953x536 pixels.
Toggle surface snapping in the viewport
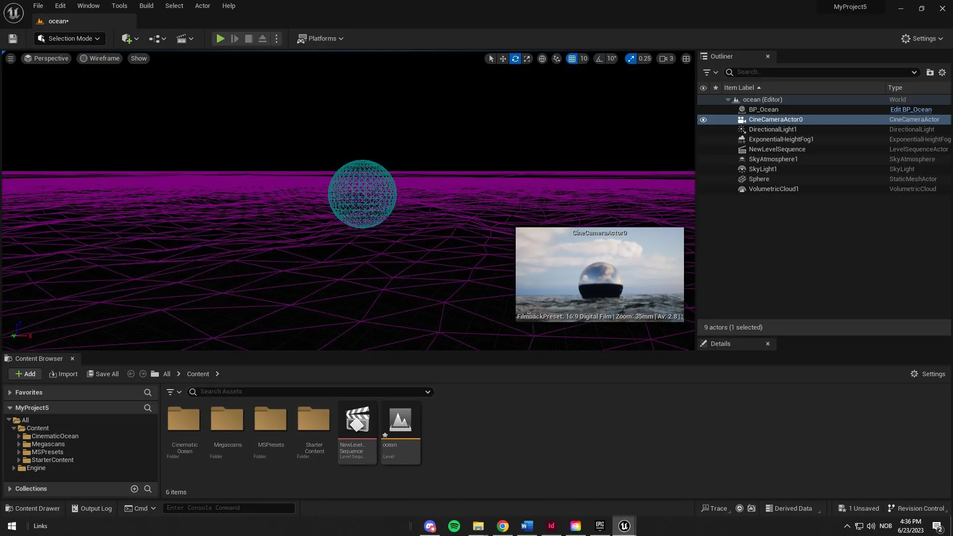pos(557,59)
